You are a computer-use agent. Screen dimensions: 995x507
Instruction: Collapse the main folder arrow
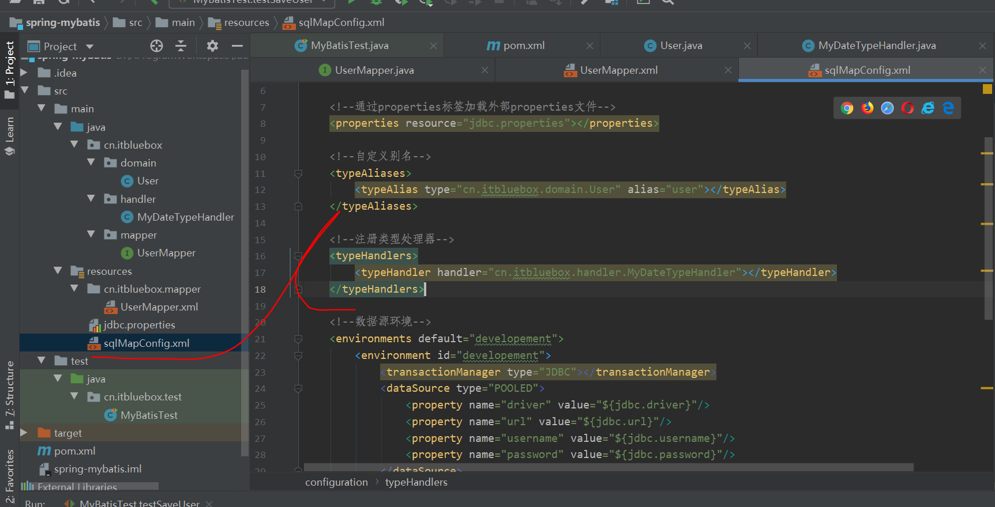[x=42, y=108]
